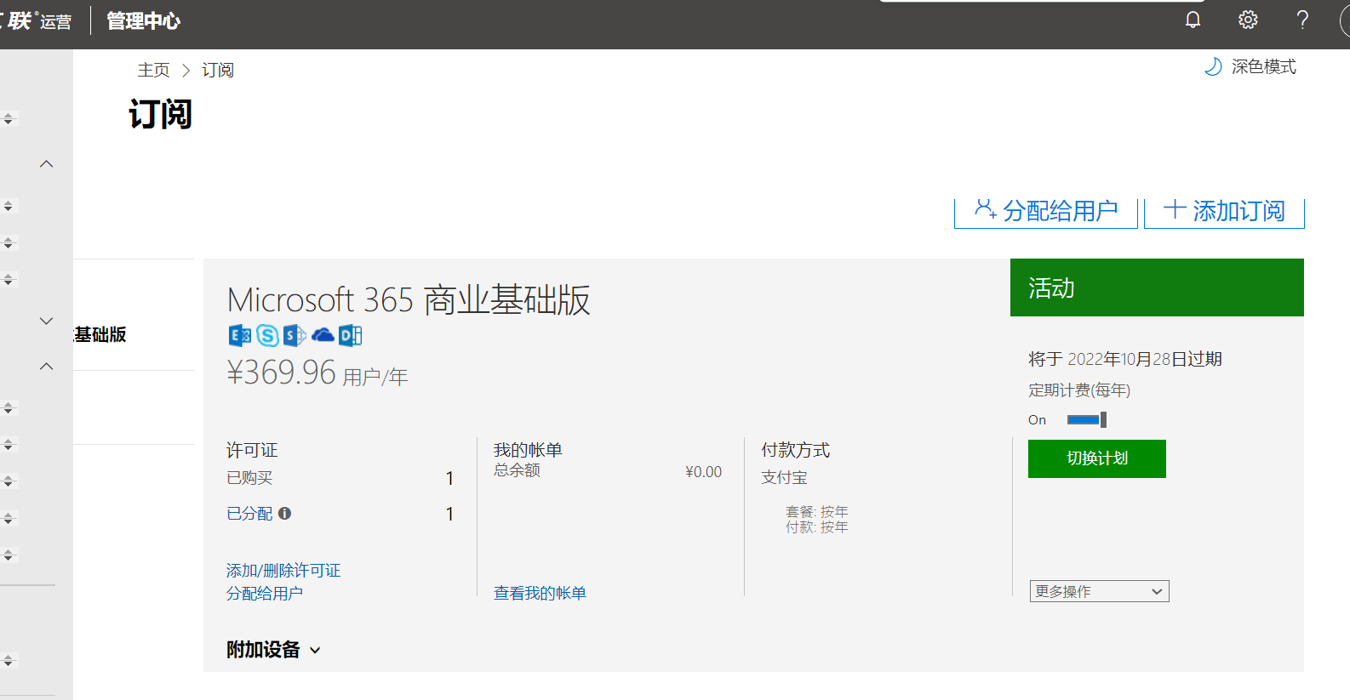Image resolution: width=1350 pixels, height=700 pixels.
Task: Expand the 附加设备 section
Action: point(273,650)
